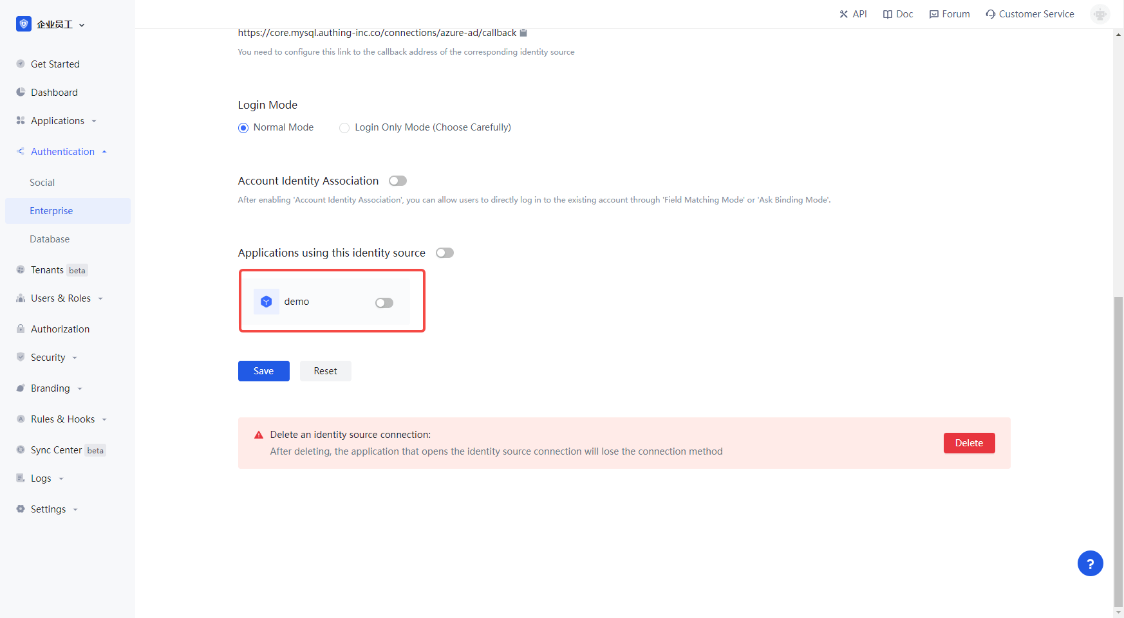Open the Social authentication submenu item
Image resolution: width=1124 pixels, height=618 pixels.
click(x=42, y=183)
